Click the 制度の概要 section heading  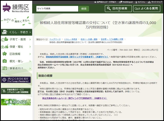click(45, 76)
